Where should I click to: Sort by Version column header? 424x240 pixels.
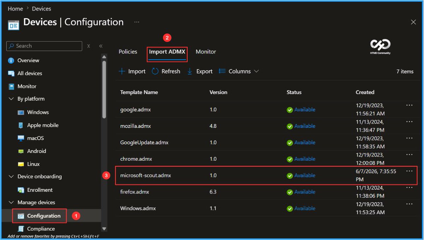[x=218, y=92]
